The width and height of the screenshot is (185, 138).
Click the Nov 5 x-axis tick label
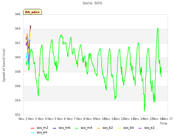[52, 119]
